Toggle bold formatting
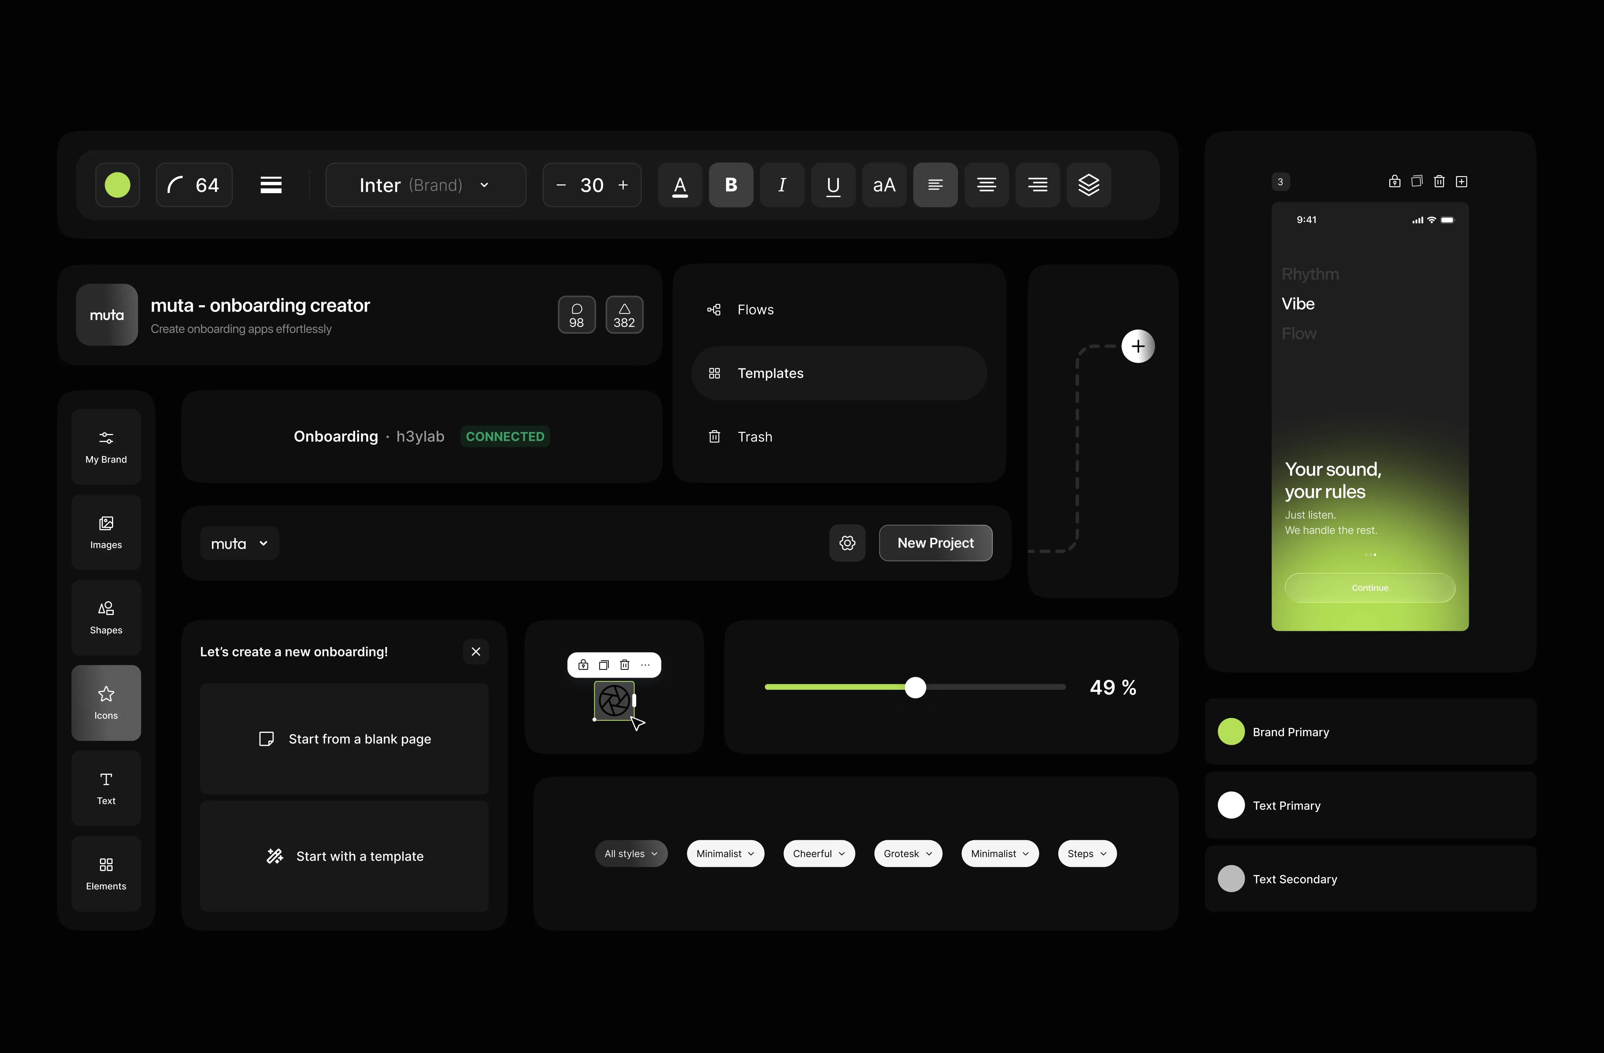 [x=730, y=185]
